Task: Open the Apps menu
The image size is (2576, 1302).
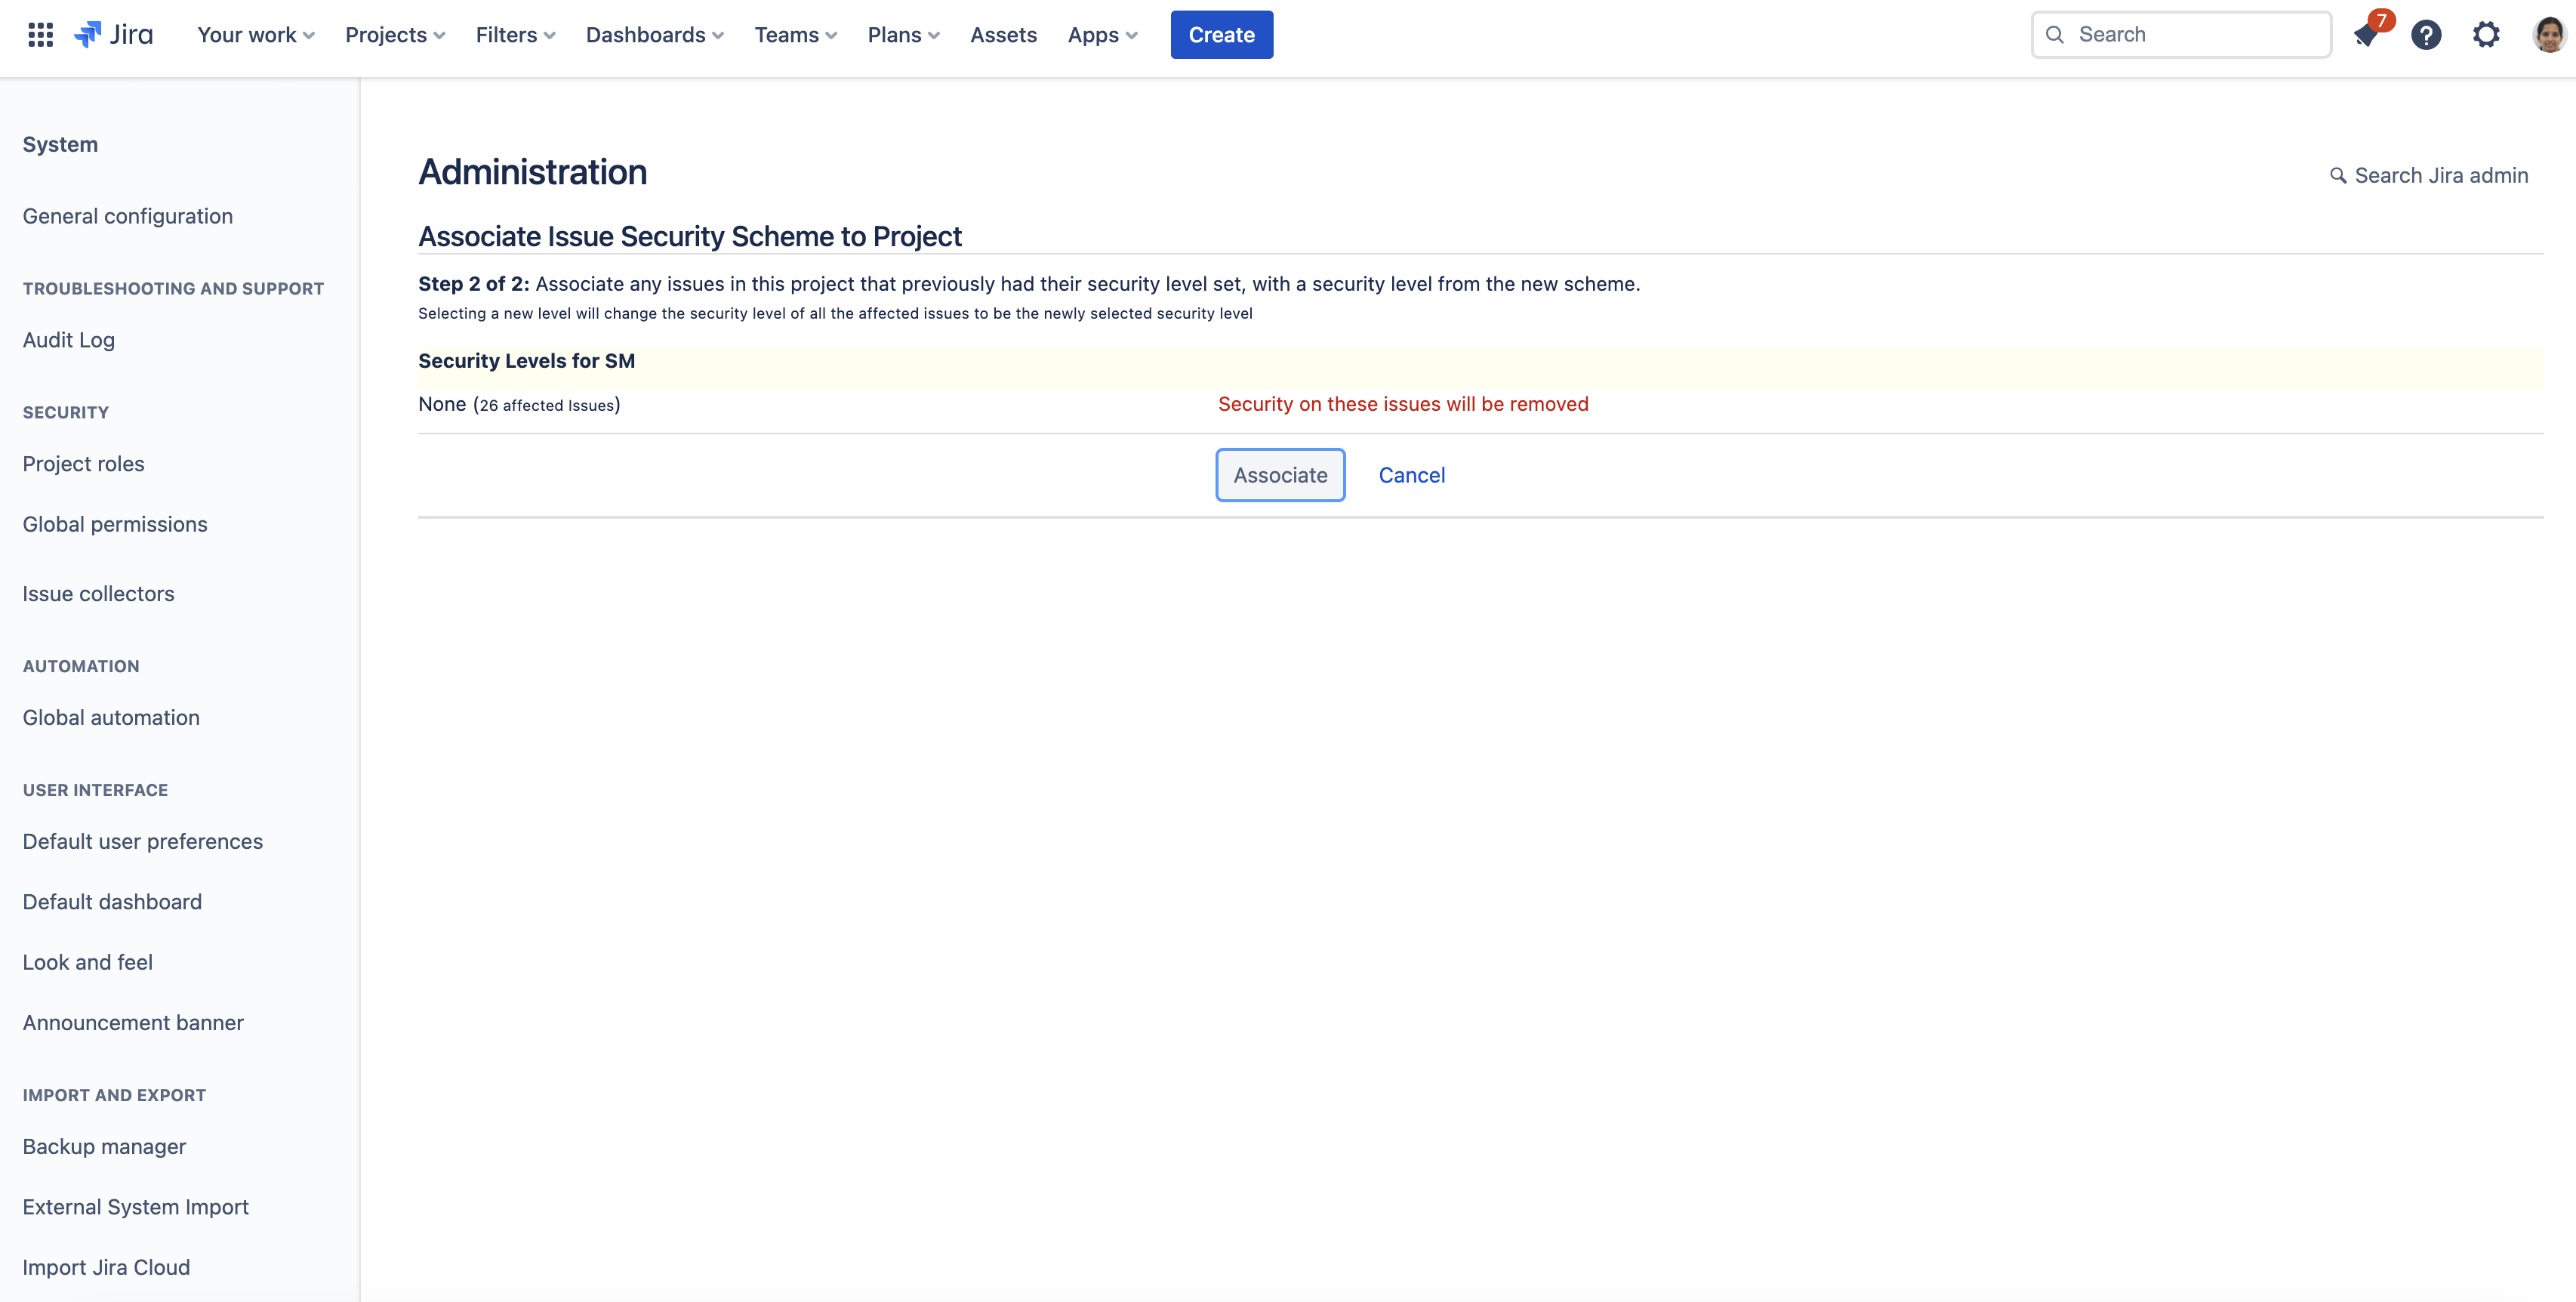Action: tap(1102, 35)
